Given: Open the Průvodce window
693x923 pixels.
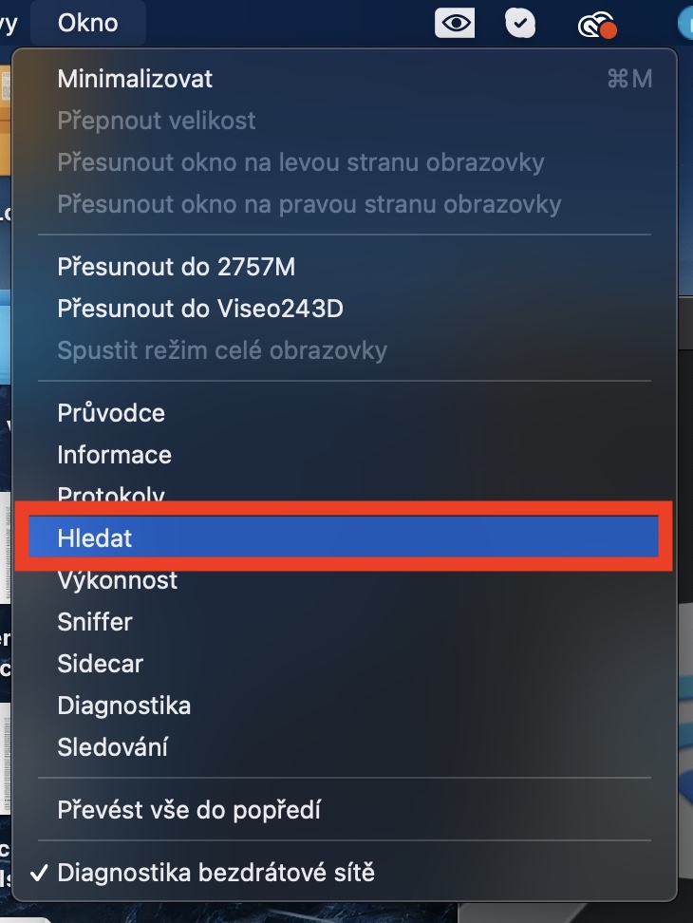Looking at the screenshot, I should click(111, 413).
